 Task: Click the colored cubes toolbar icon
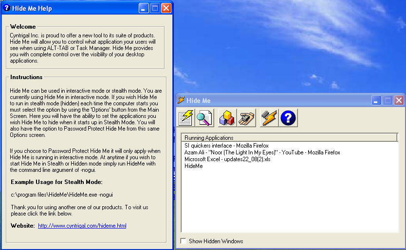(227, 118)
